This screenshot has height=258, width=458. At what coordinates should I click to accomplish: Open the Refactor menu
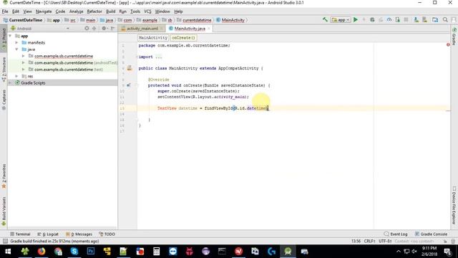coord(94,11)
